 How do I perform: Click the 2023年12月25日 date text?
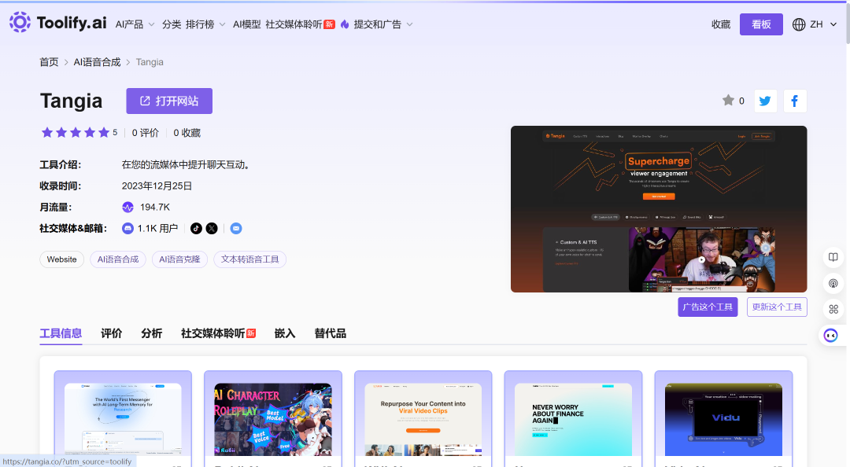pyautogui.click(x=157, y=186)
